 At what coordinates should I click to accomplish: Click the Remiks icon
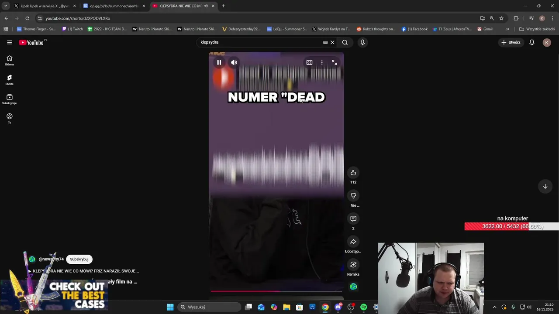pos(353,265)
